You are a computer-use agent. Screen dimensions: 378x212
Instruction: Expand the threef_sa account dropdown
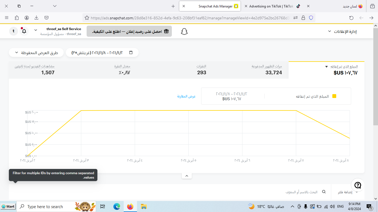coord(36,30)
